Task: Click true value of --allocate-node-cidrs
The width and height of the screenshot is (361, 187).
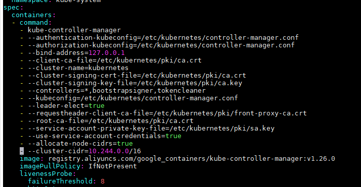Action: tap(125, 144)
